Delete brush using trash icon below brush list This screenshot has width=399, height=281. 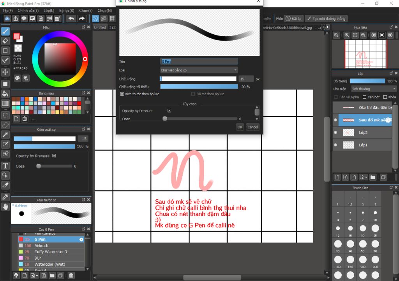click(71, 276)
